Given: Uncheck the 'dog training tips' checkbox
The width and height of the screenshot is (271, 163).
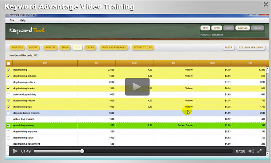Looking at the screenshot, I should 8,107.
